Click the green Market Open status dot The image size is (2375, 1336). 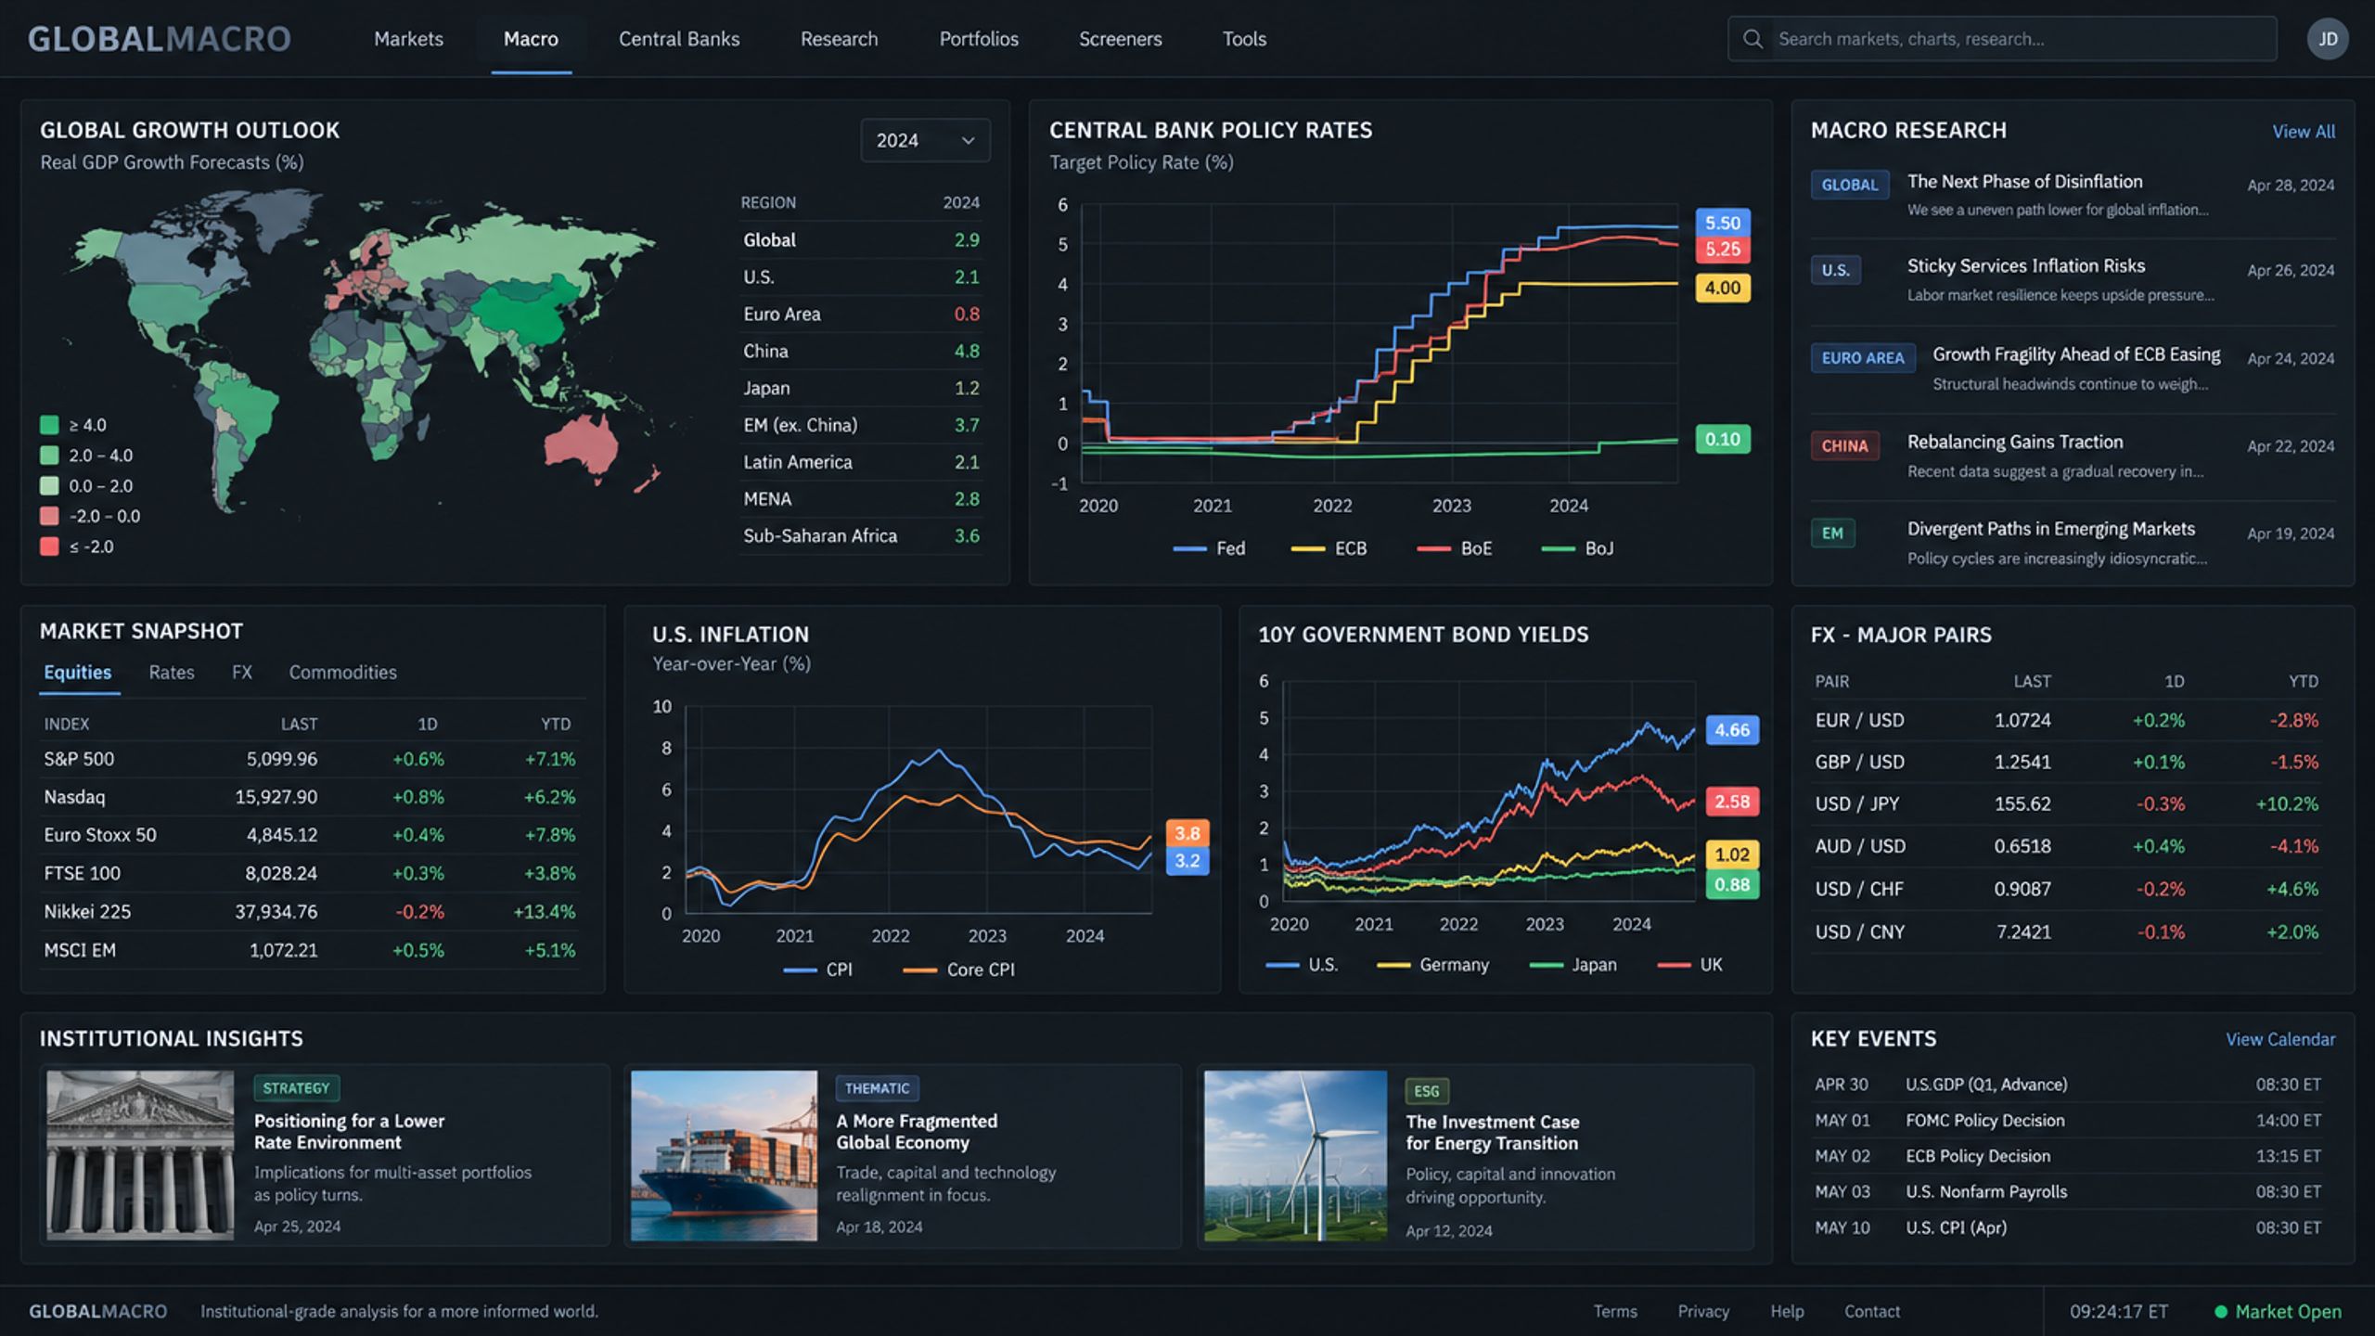[x=2221, y=1312]
